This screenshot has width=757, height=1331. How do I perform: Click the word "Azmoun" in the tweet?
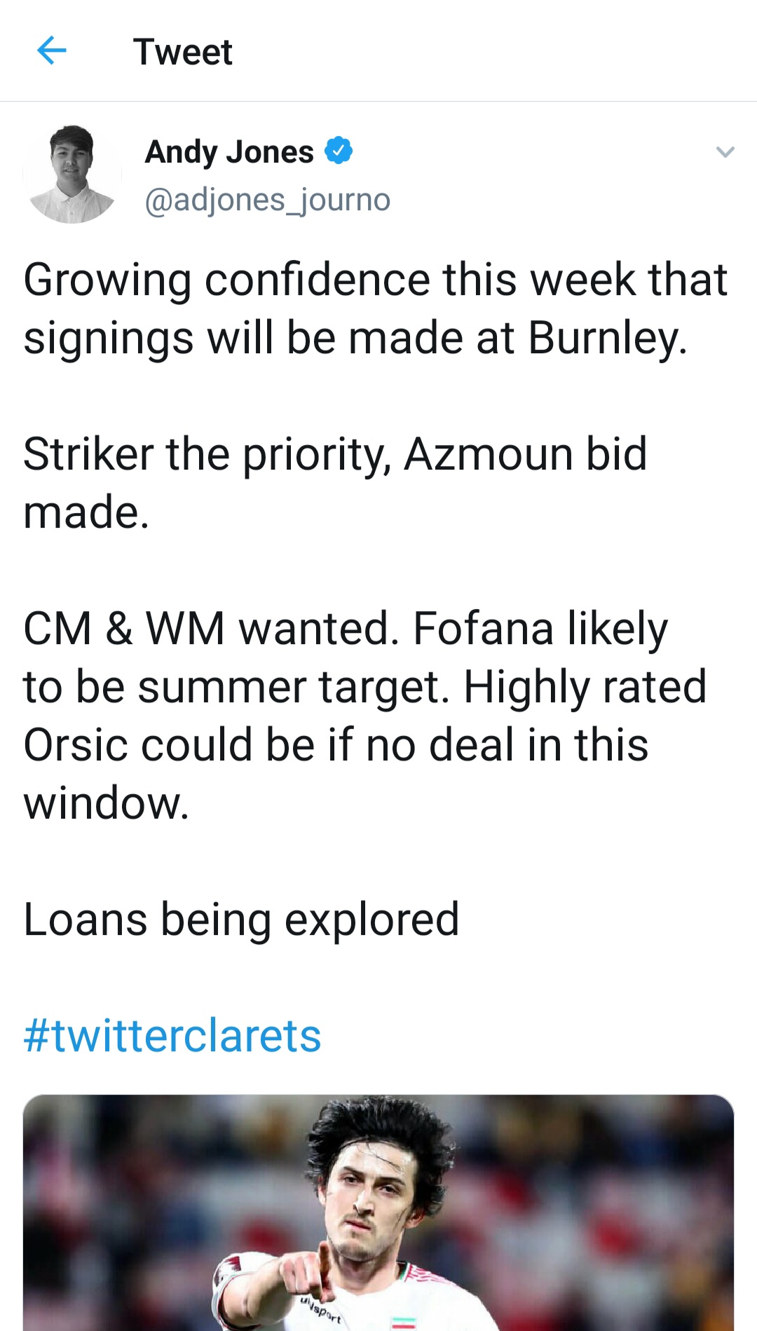(x=489, y=453)
